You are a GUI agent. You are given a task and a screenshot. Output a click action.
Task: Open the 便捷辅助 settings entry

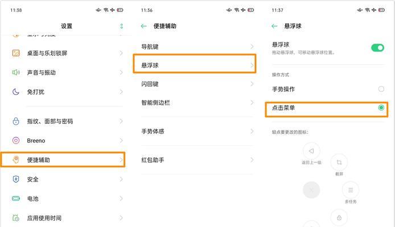point(63,159)
